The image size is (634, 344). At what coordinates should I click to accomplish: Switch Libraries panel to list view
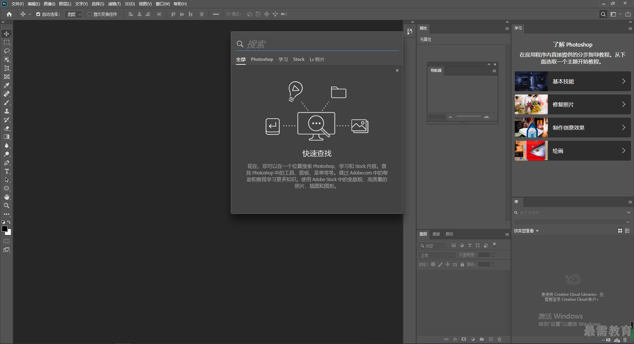[627, 231]
